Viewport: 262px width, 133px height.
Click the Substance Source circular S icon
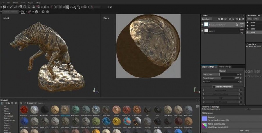pos(36,12)
